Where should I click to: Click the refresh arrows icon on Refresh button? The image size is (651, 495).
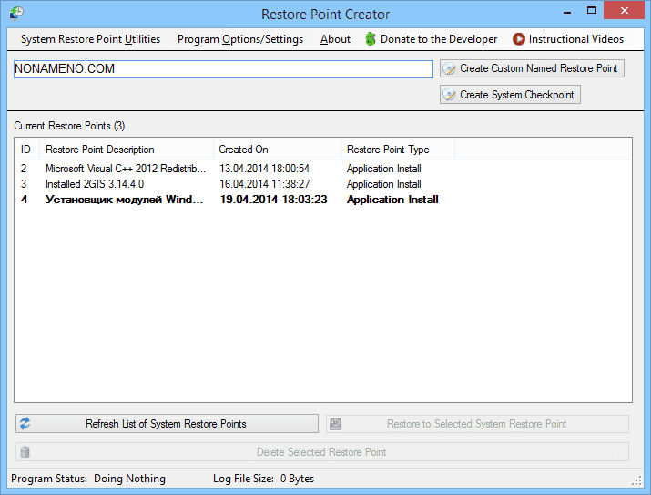pos(25,424)
